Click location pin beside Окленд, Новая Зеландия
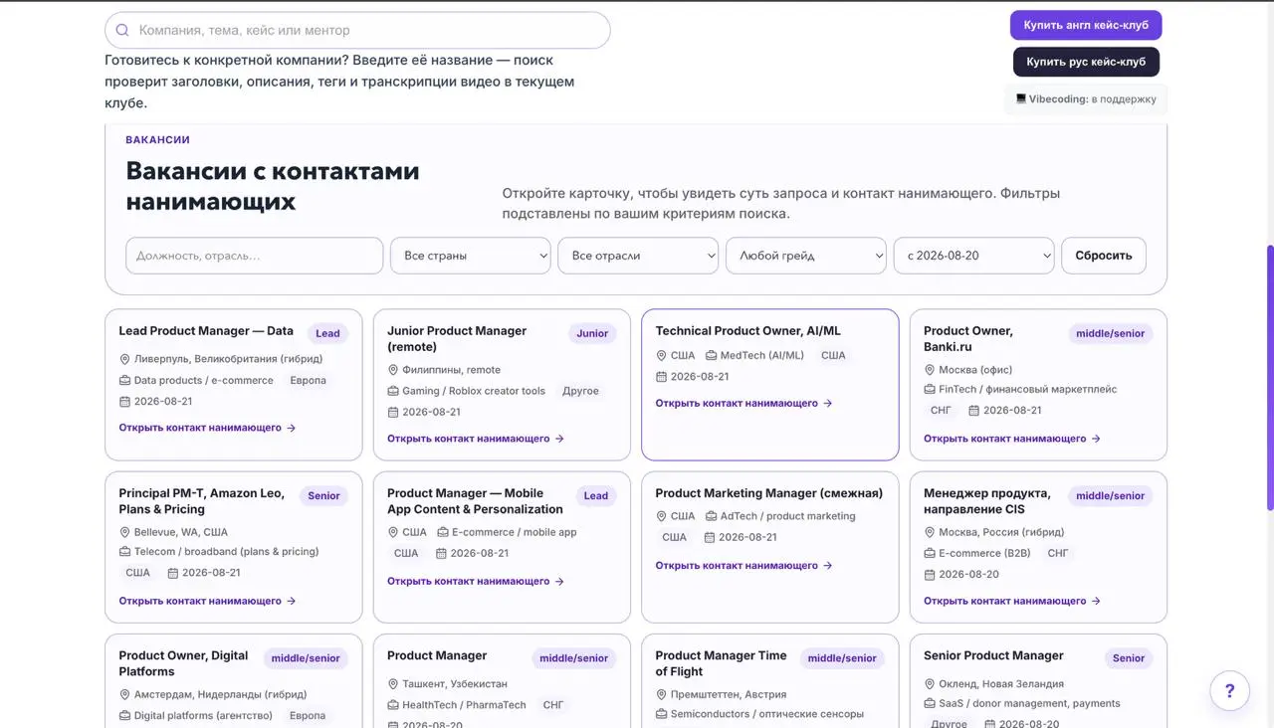 (930, 684)
